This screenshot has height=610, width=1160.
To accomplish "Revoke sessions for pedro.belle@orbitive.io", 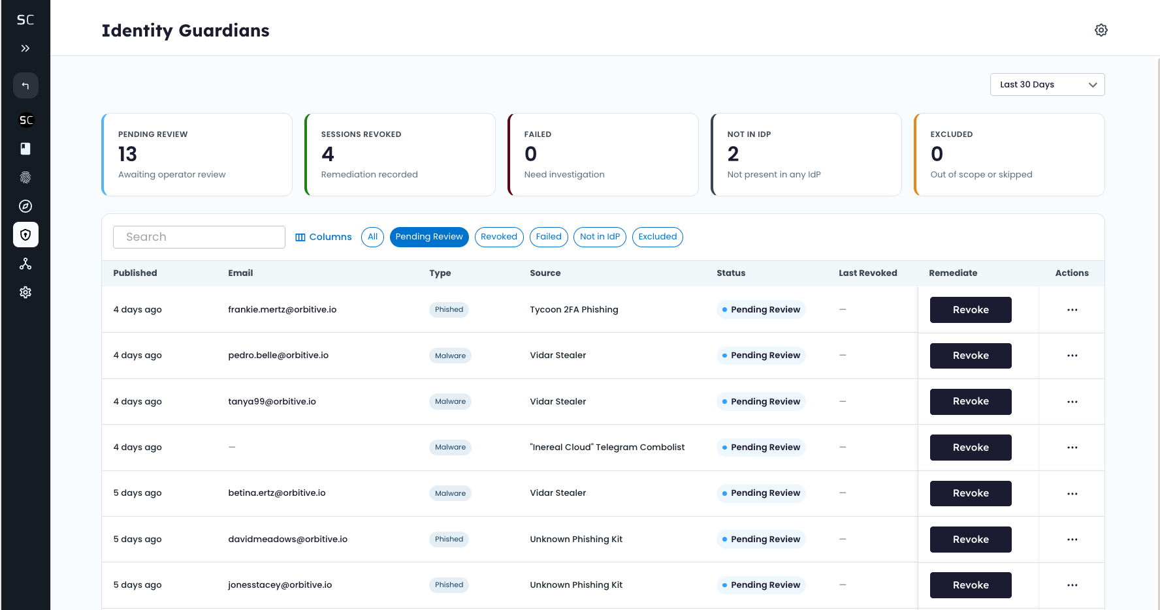I will tap(971, 356).
